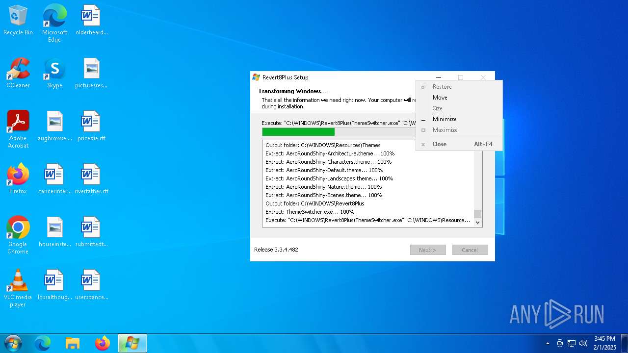Select the cancerinter Word document icon

click(54, 179)
